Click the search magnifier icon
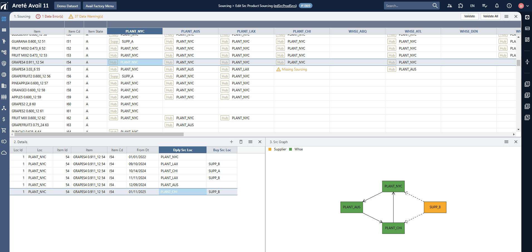 coord(435,6)
